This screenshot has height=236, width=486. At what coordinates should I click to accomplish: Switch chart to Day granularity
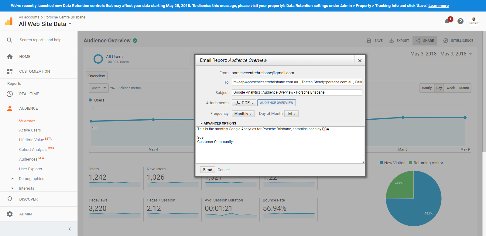439,88
